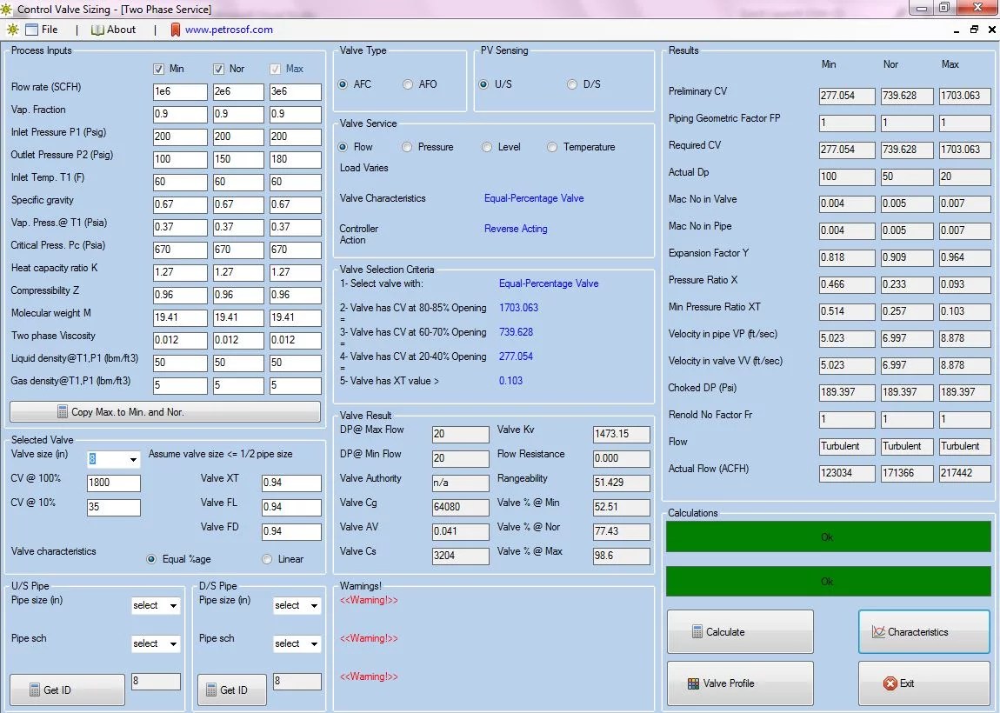
Task: Select the AFO valve type radio button
Action: [407, 84]
